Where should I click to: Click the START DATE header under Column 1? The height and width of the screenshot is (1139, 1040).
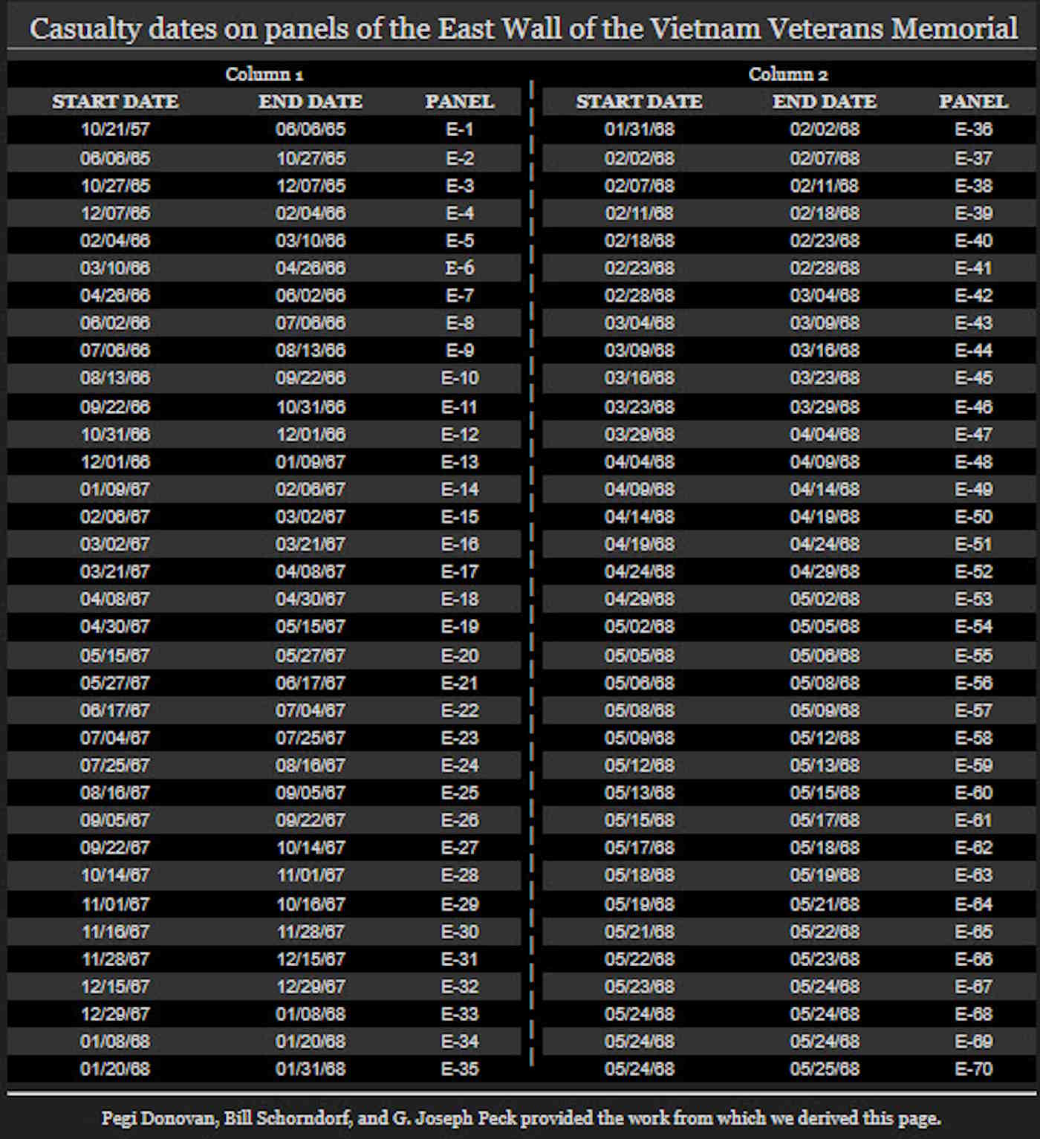tap(115, 102)
